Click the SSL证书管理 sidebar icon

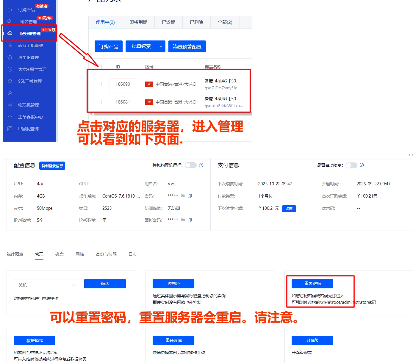point(10,81)
